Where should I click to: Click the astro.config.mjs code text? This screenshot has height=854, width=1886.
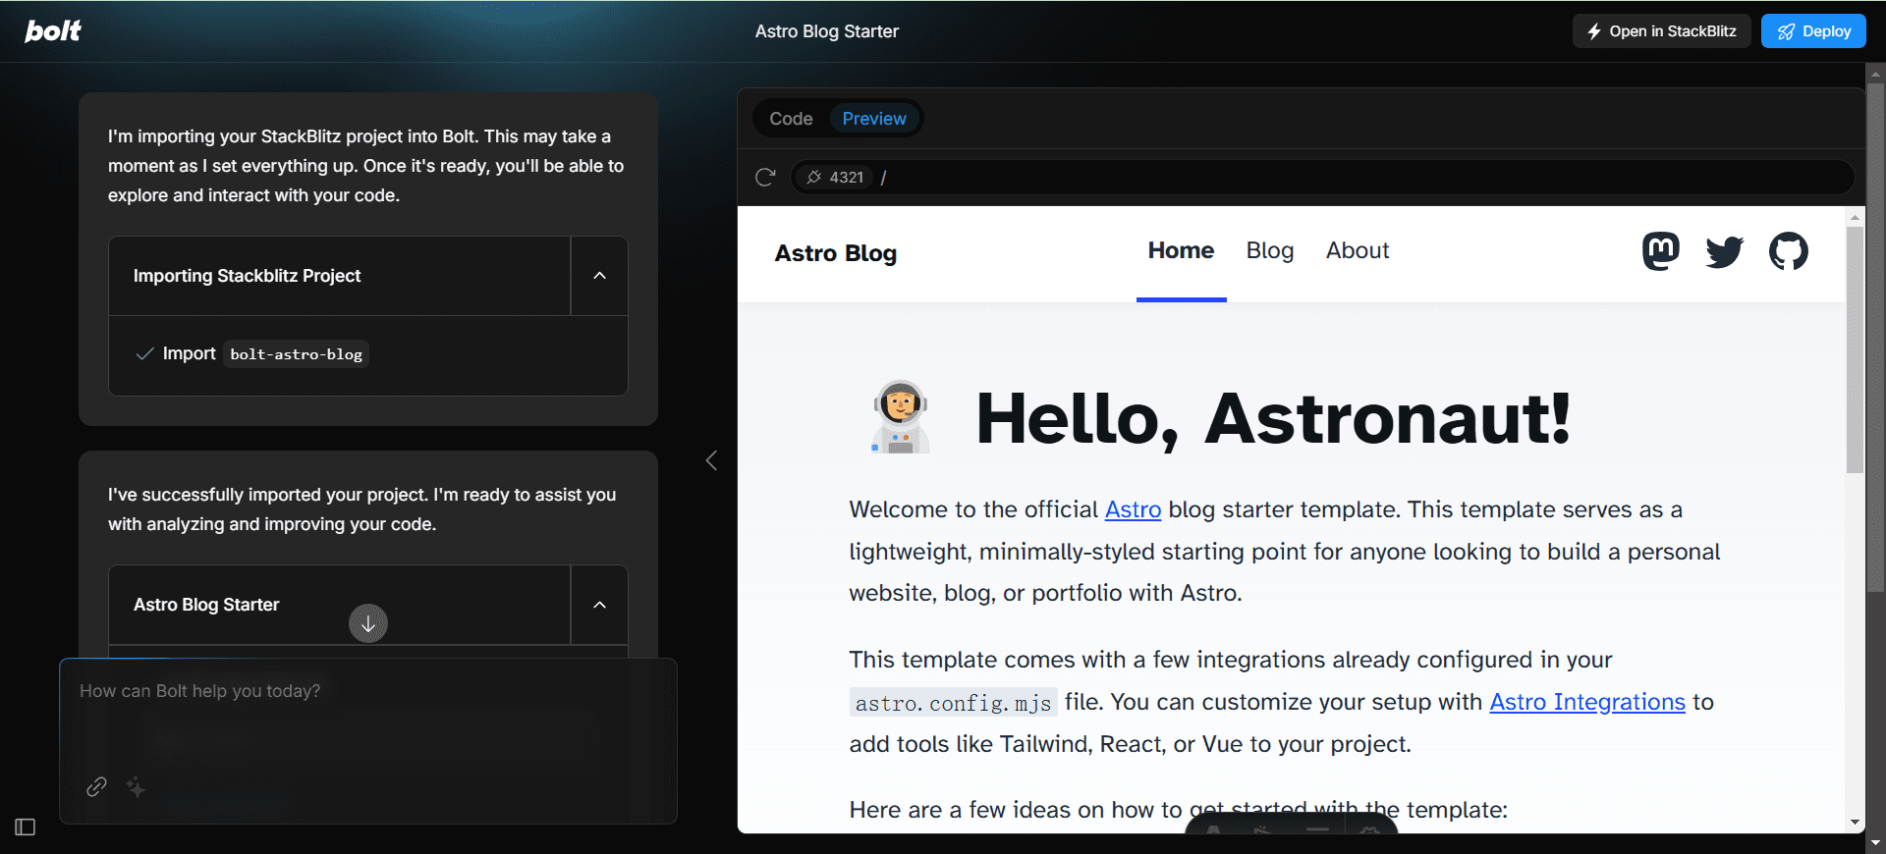point(953,703)
